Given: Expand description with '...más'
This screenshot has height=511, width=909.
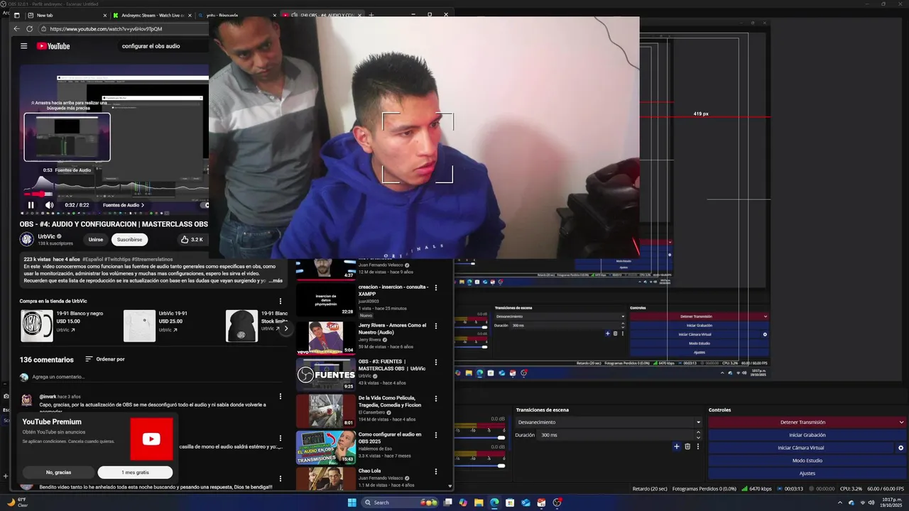Looking at the screenshot, I should 275,281.
